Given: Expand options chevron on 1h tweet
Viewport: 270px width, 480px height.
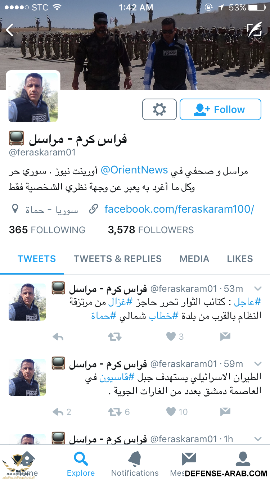Looking at the screenshot, I should coord(258,439).
